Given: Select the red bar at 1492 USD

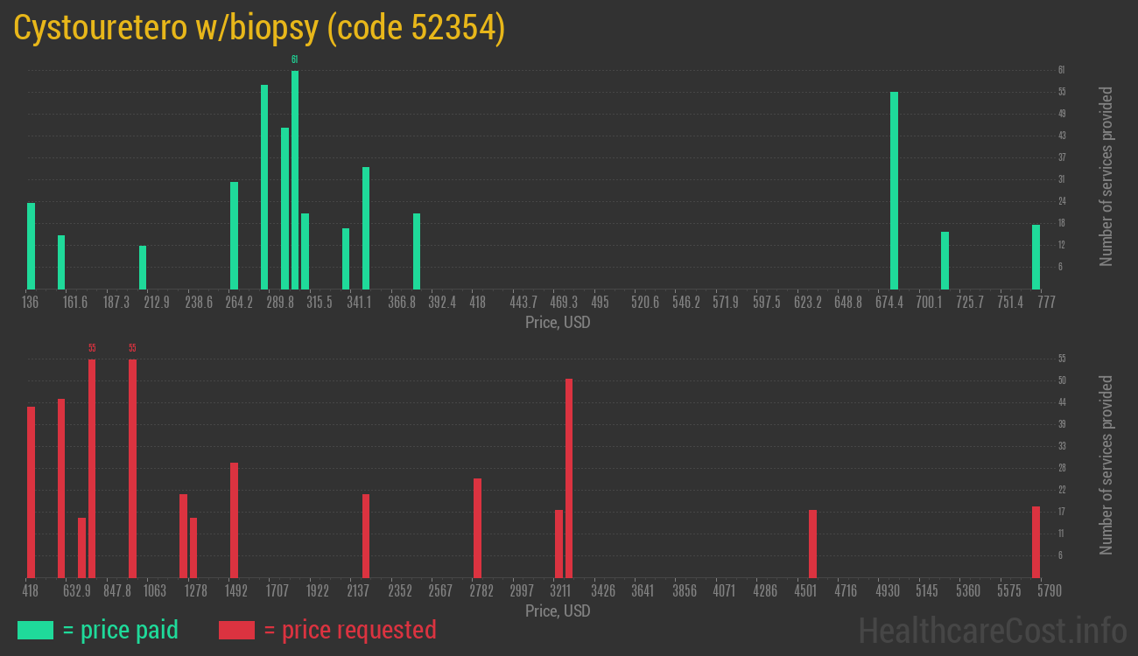Looking at the screenshot, I should (234, 520).
